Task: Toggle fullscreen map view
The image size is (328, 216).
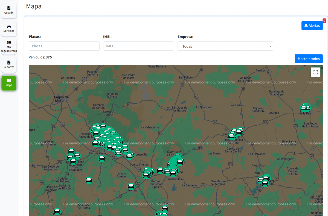Action: point(315,72)
